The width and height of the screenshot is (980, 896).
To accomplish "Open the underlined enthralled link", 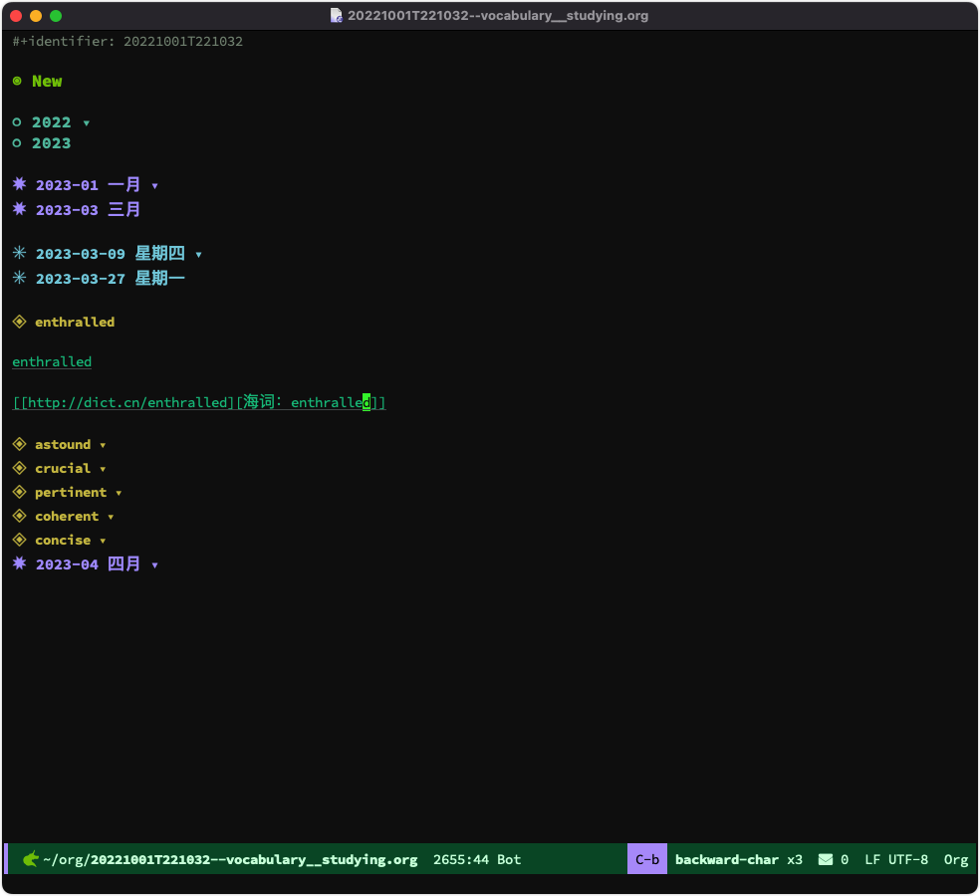I will (52, 361).
